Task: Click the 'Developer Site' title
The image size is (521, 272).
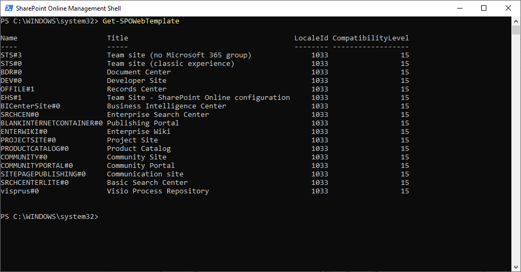Action: click(x=137, y=81)
